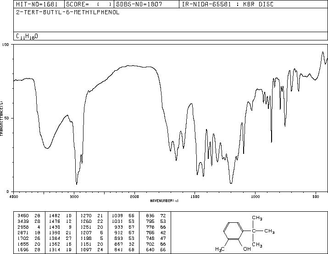
Task: Click peak table entry 867
Action: pyautogui.click(x=119, y=244)
